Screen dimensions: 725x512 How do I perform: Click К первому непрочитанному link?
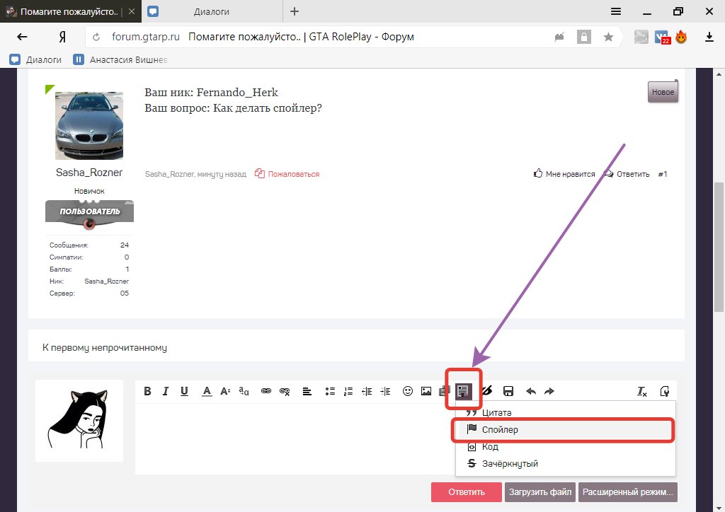tap(105, 348)
